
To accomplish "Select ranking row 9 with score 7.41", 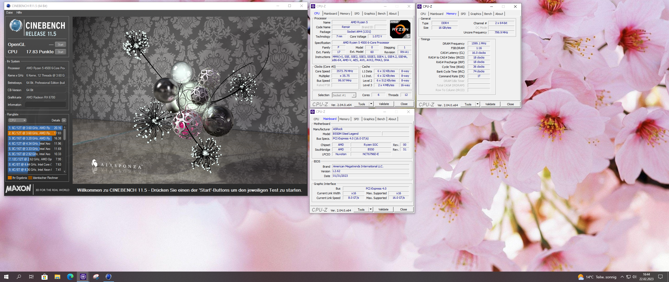I will coord(35,170).
